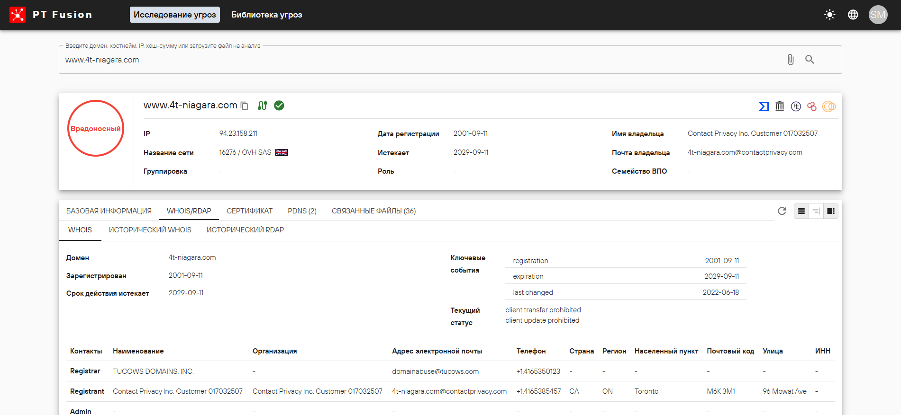Click the paperclip to attach a file
This screenshot has width=901, height=415.
click(x=790, y=60)
